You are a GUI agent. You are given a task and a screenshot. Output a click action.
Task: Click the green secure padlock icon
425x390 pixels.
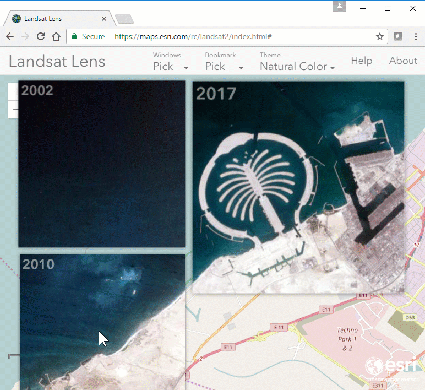pyautogui.click(x=74, y=36)
